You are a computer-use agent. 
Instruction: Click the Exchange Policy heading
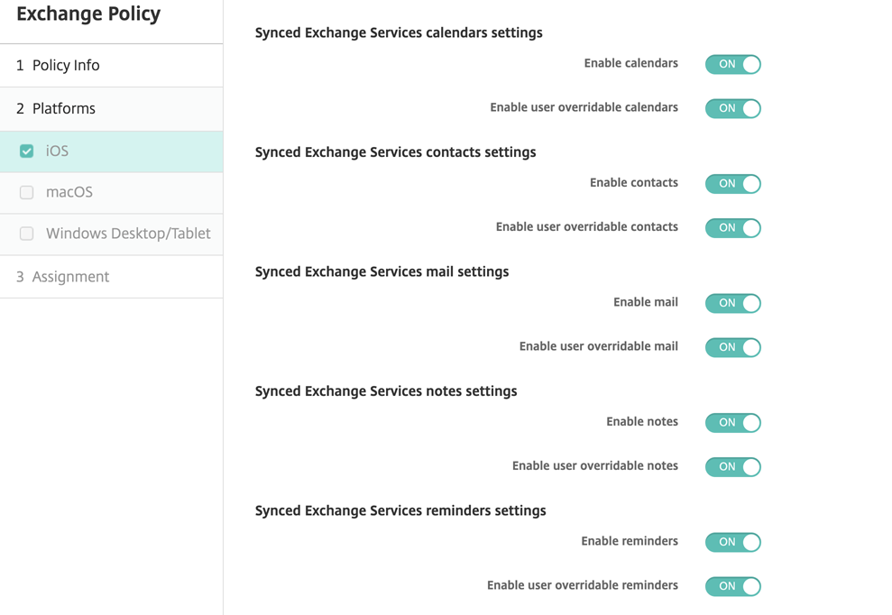88,14
